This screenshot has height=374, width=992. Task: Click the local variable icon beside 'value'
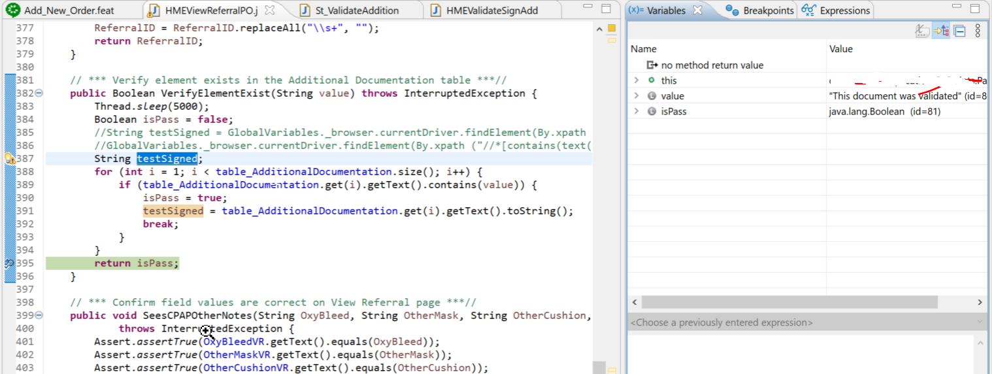(x=652, y=96)
